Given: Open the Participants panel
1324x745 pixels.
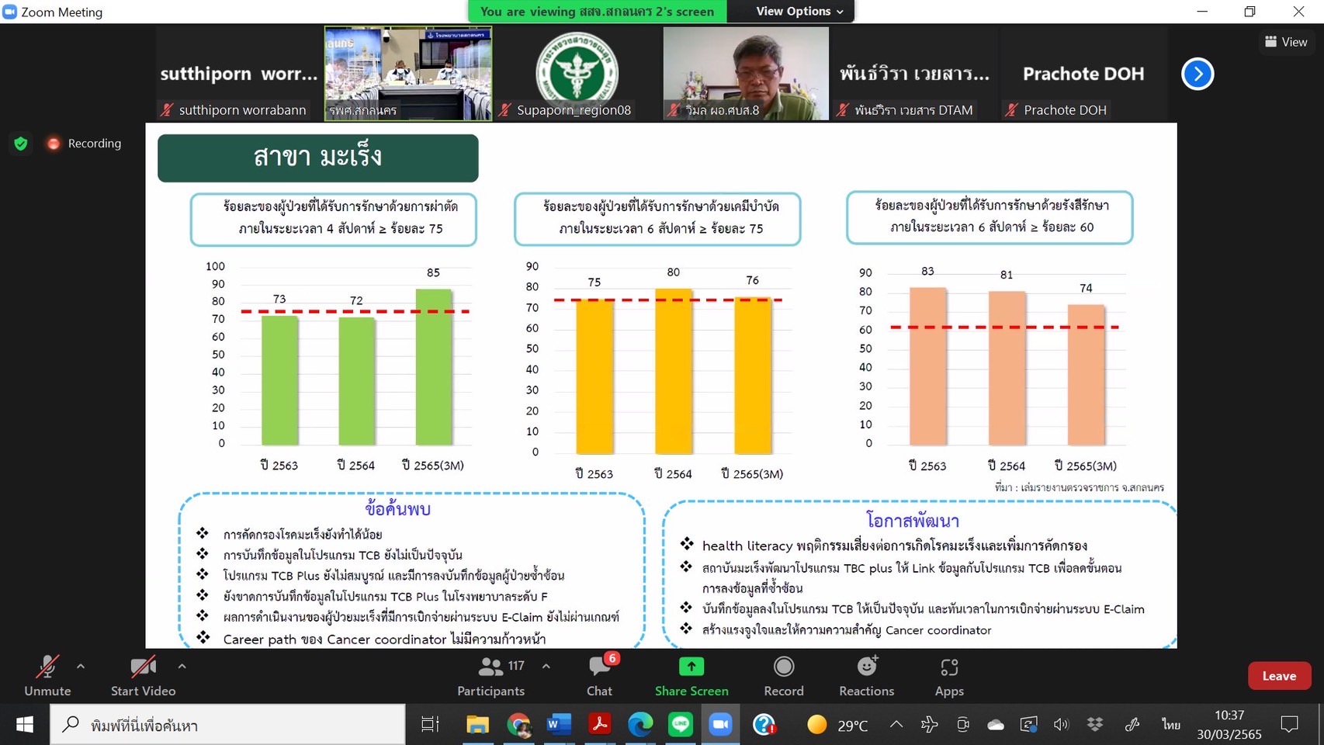Looking at the screenshot, I should coord(490,676).
